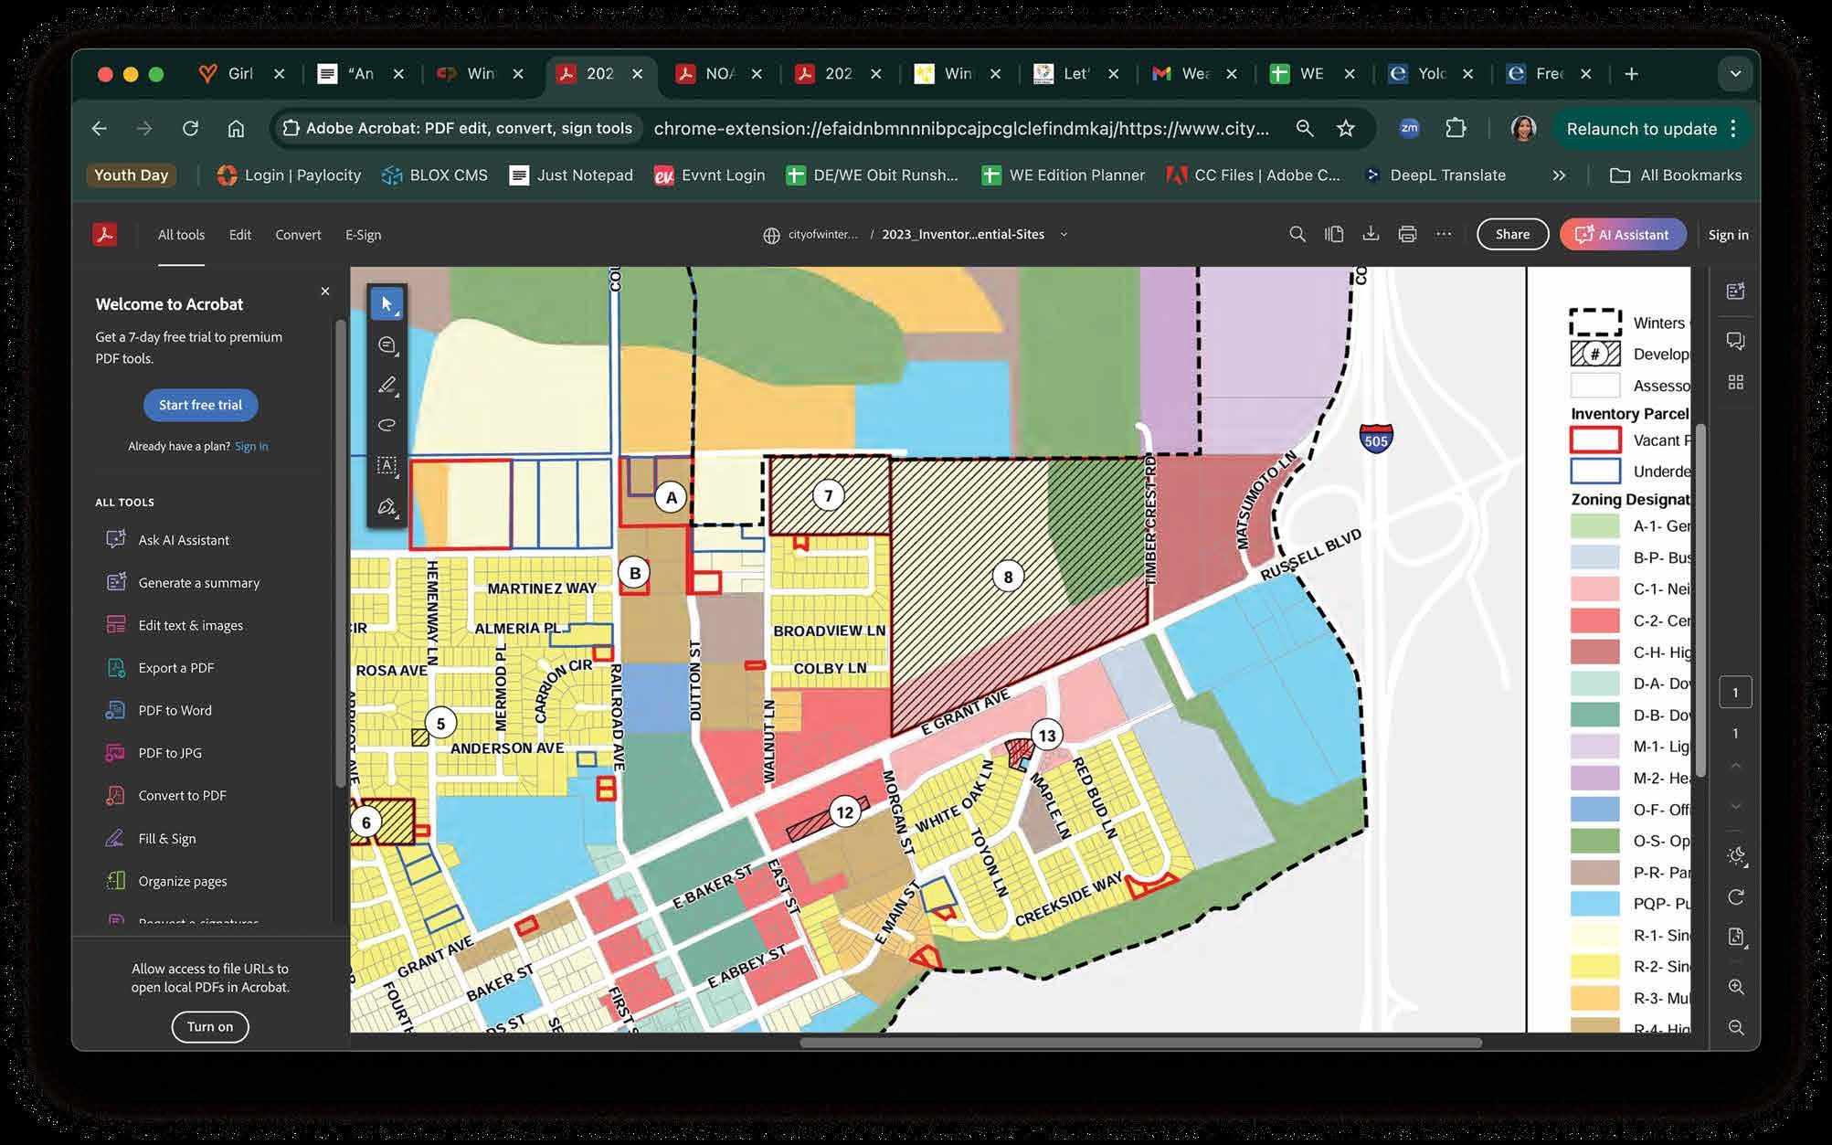This screenshot has width=1832, height=1145.
Task: Select the arrow selection tool
Action: tap(387, 303)
